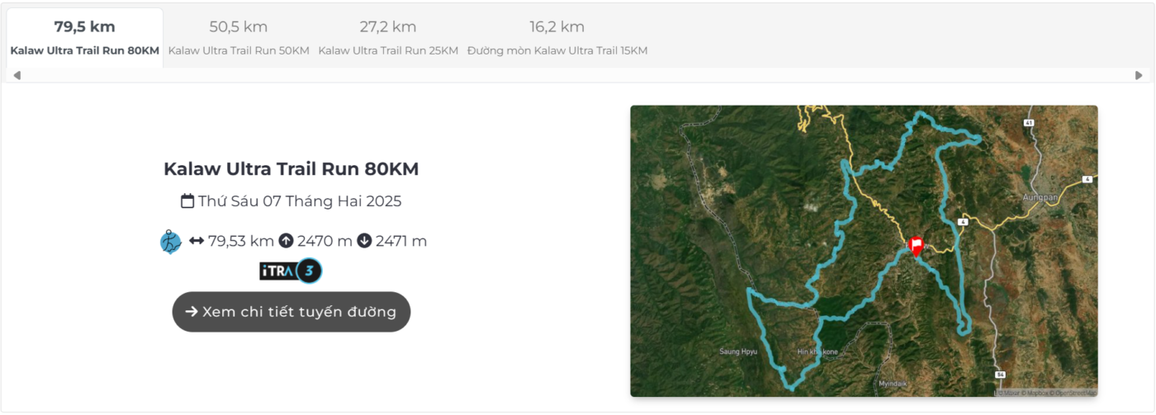Click the calendar icon beside the date
Image resolution: width=1156 pixels, height=415 pixels.
tap(187, 200)
